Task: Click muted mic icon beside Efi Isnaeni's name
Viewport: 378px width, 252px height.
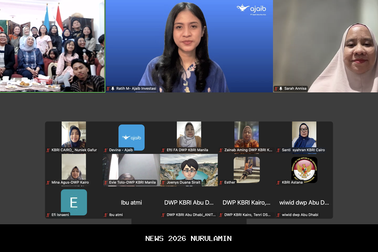Action: tap(48, 215)
